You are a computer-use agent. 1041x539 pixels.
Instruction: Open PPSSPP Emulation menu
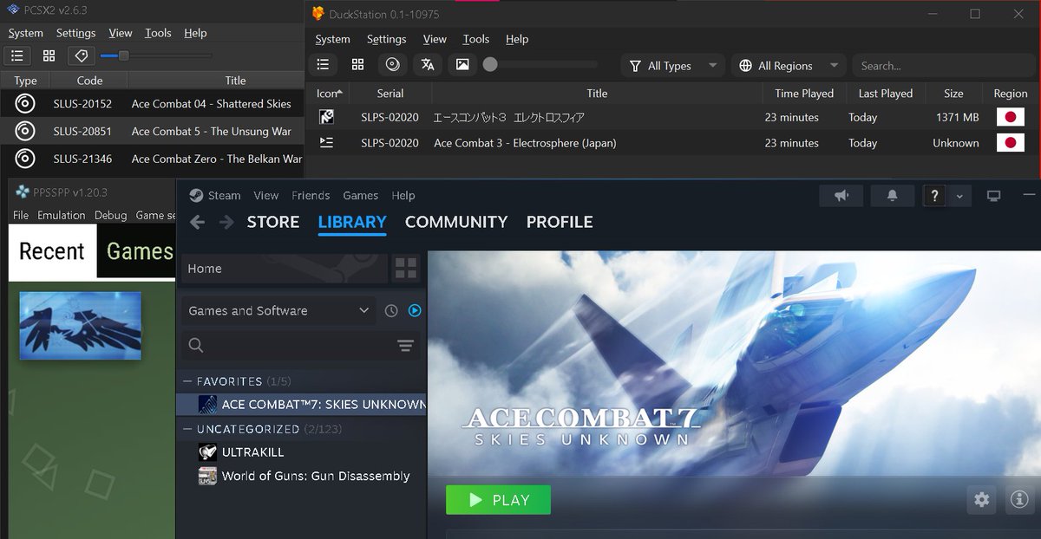pyautogui.click(x=62, y=215)
